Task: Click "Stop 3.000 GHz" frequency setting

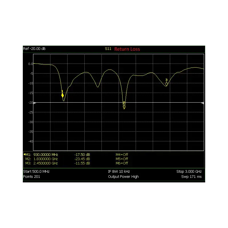Action: 189,172
